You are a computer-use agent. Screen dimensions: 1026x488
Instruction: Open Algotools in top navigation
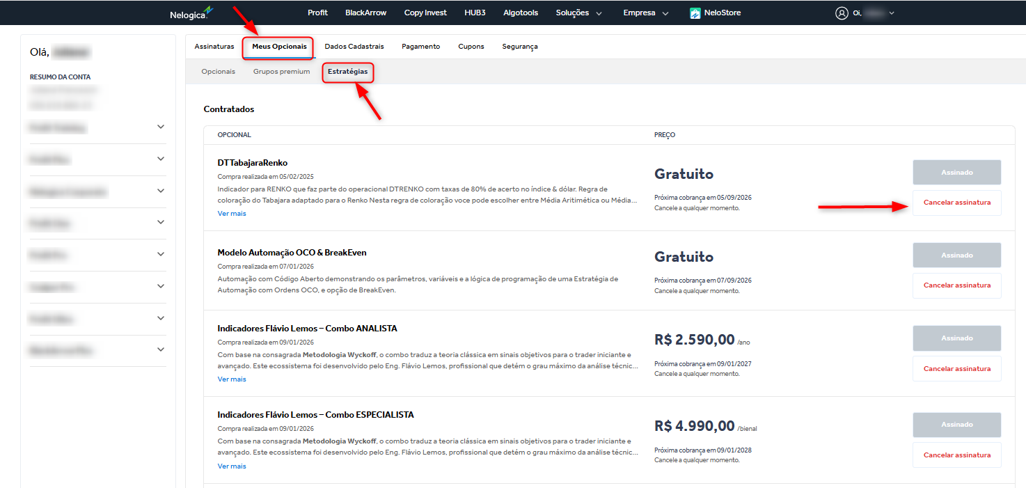click(x=521, y=13)
